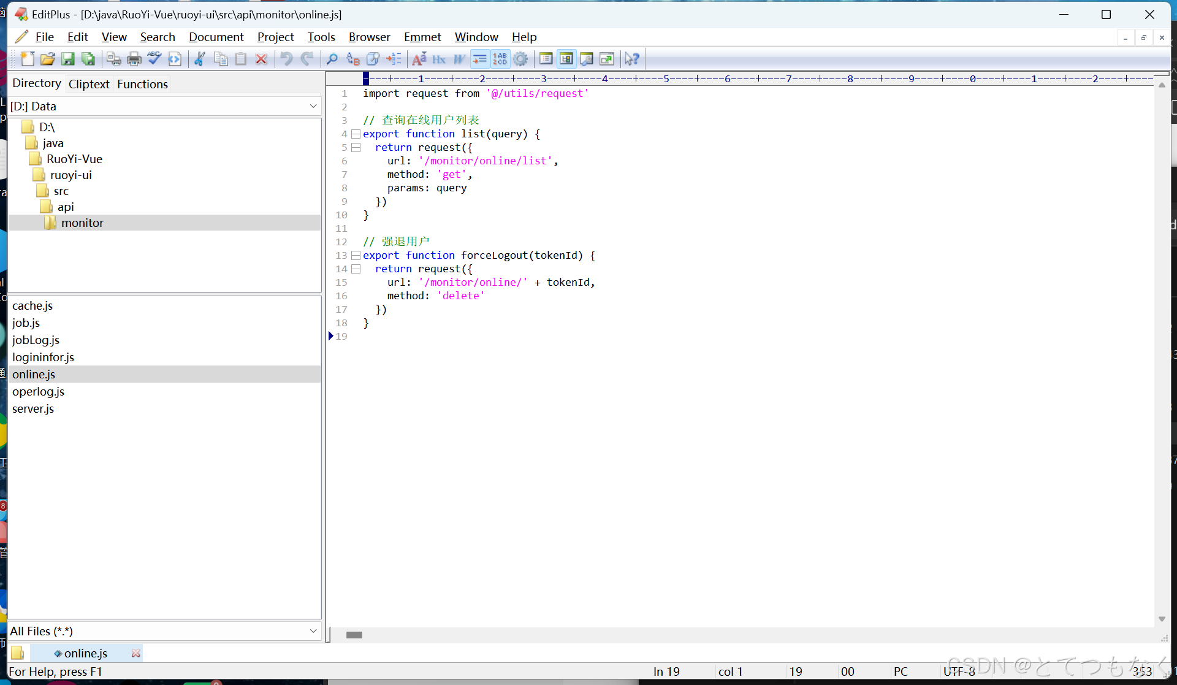Open the [D:] Data drive dropdown
The width and height of the screenshot is (1177, 685).
313,106
